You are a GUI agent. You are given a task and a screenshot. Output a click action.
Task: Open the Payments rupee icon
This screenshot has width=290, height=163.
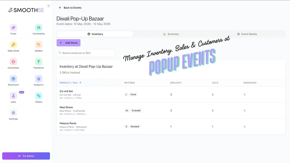pyautogui.click(x=39, y=62)
